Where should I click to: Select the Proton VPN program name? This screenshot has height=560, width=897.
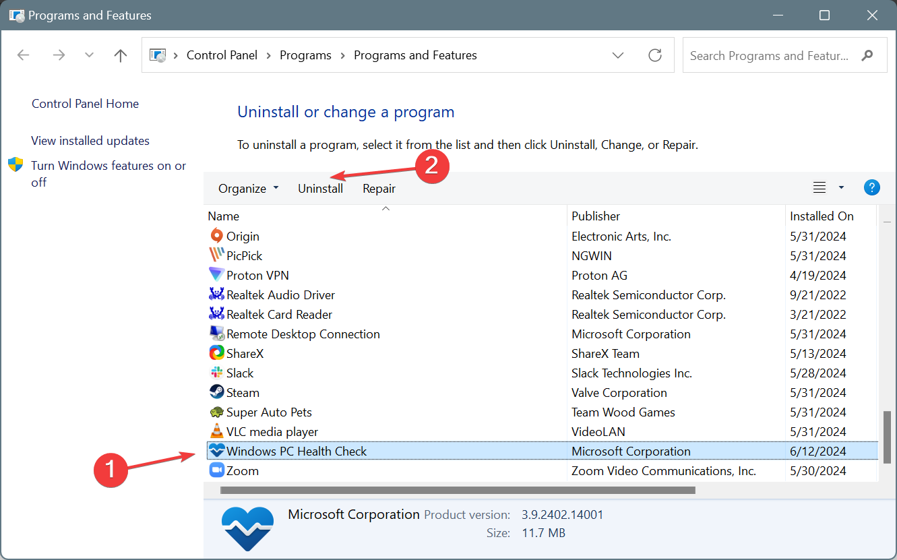point(257,275)
